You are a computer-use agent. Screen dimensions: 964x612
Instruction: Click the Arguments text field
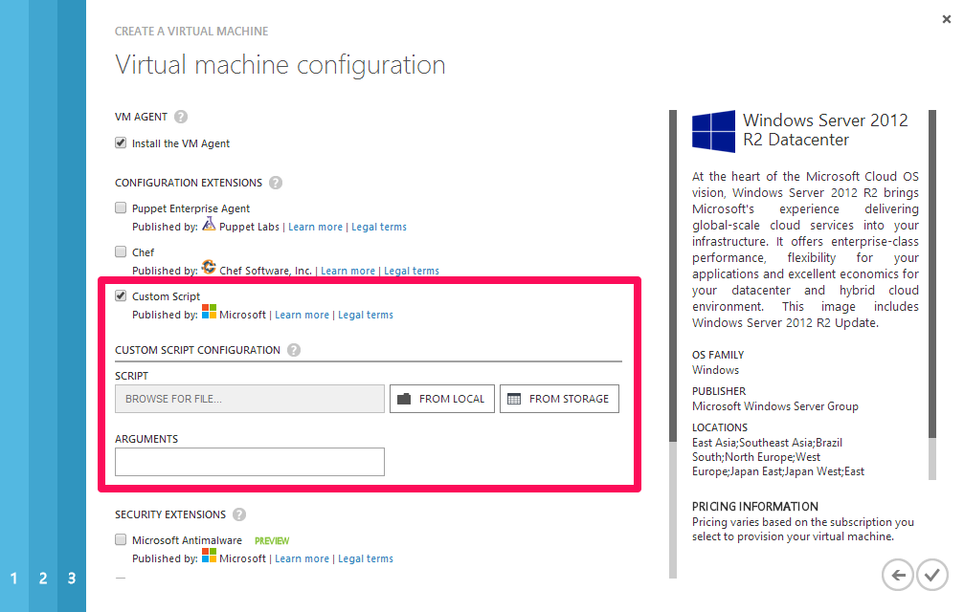[x=250, y=462]
